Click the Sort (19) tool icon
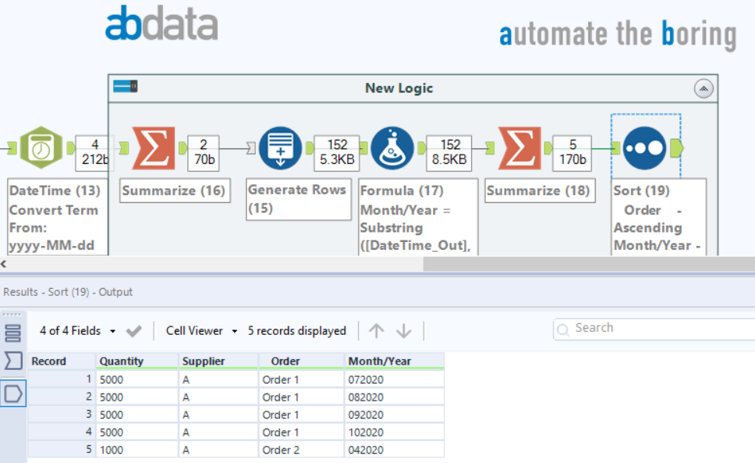755x463 pixels. (x=645, y=148)
